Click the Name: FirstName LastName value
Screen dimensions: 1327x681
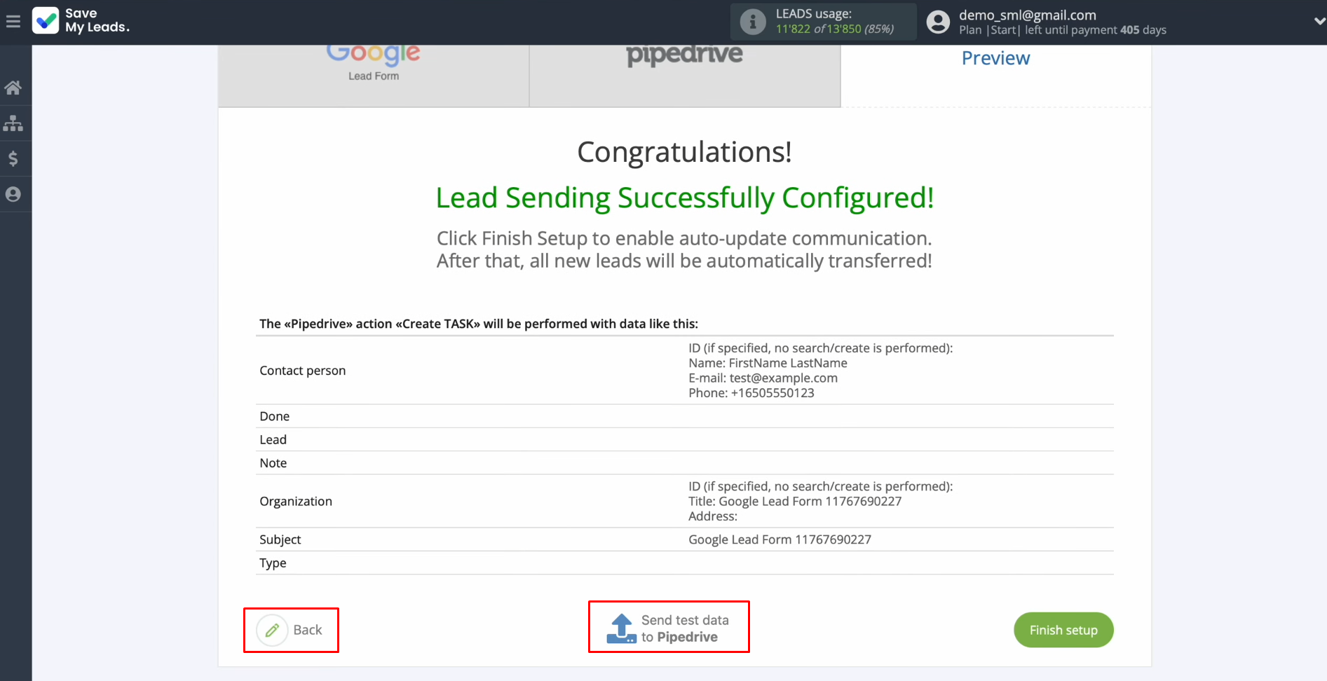click(x=768, y=363)
